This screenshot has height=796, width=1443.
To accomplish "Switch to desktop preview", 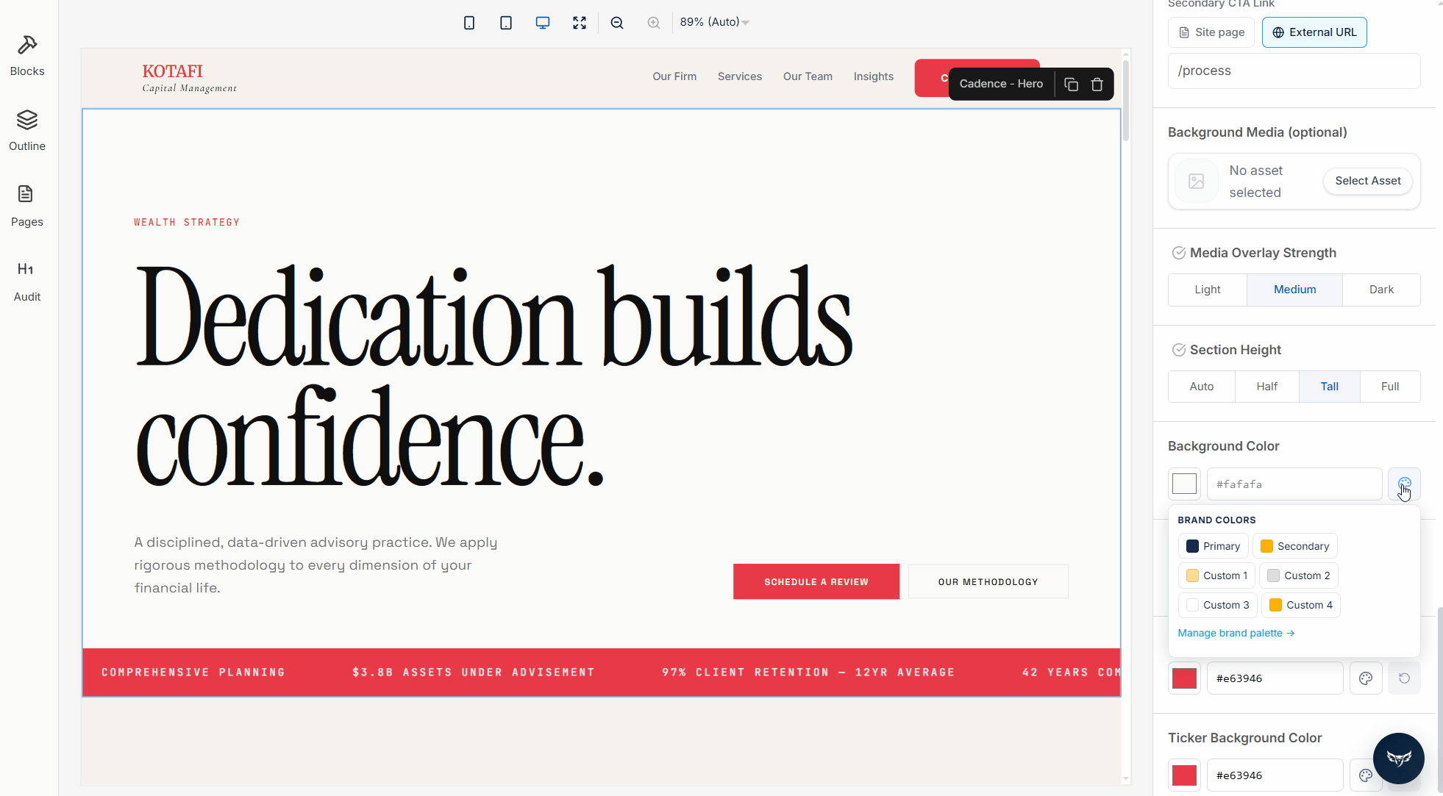I will click(x=543, y=23).
